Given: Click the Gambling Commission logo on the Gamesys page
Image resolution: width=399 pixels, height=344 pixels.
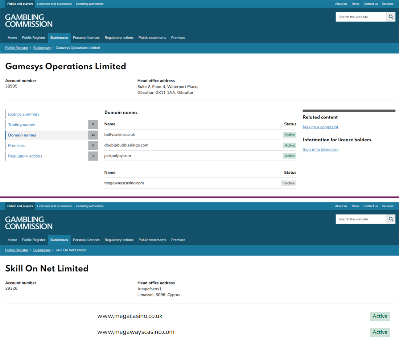Looking at the screenshot, I should pos(29,21).
